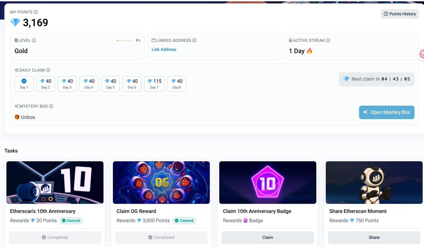Viewport: 424px width, 247px height.
Task: Click Completed button under 10th Anniversary task
Action: pyautogui.click(x=55, y=237)
